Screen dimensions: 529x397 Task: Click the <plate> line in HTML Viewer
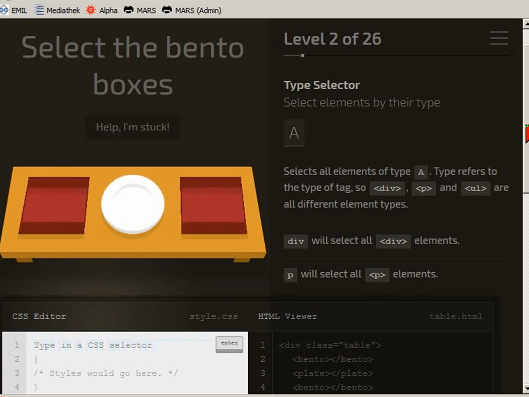333,373
